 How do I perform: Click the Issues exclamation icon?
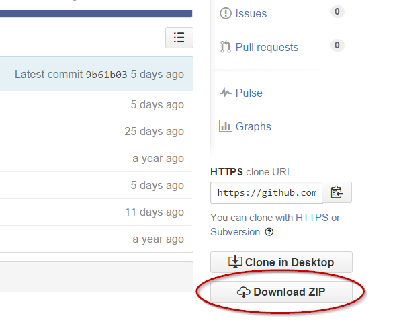(225, 13)
